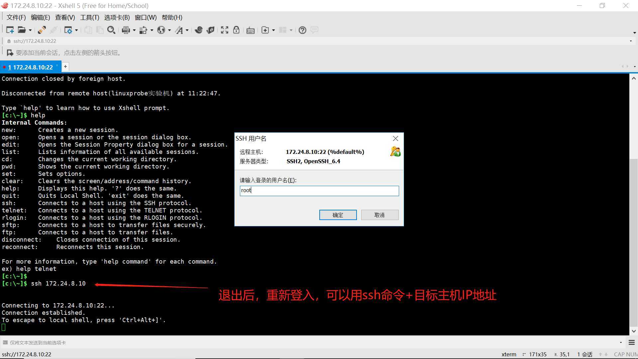This screenshot has width=638, height=359.
Task: Click compose bar send-mode icon
Action: tap(5, 342)
